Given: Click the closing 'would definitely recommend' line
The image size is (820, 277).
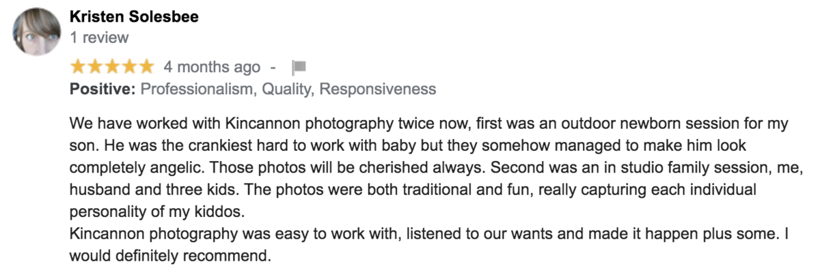Looking at the screenshot, I should click(171, 258).
